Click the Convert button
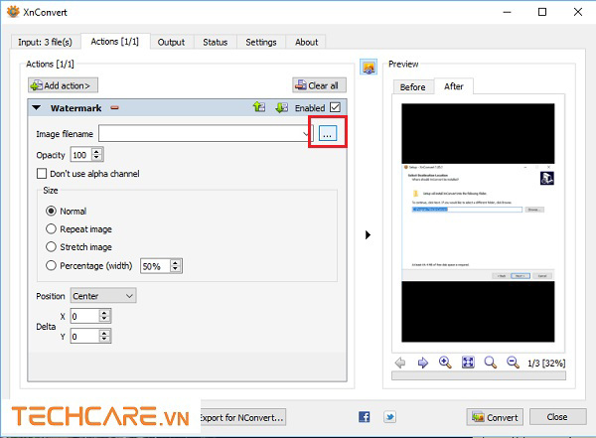This screenshot has height=438, width=596. (x=495, y=417)
